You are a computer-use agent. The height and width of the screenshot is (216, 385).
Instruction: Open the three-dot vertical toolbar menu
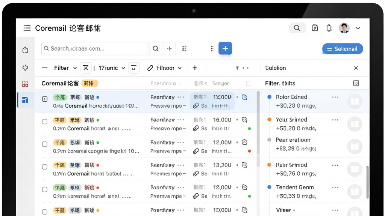pyautogui.click(x=212, y=48)
